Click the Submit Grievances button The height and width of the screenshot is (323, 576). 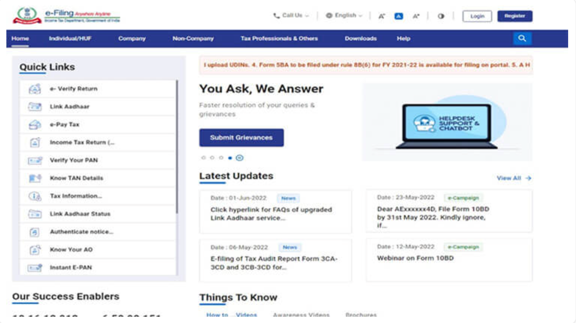241,138
